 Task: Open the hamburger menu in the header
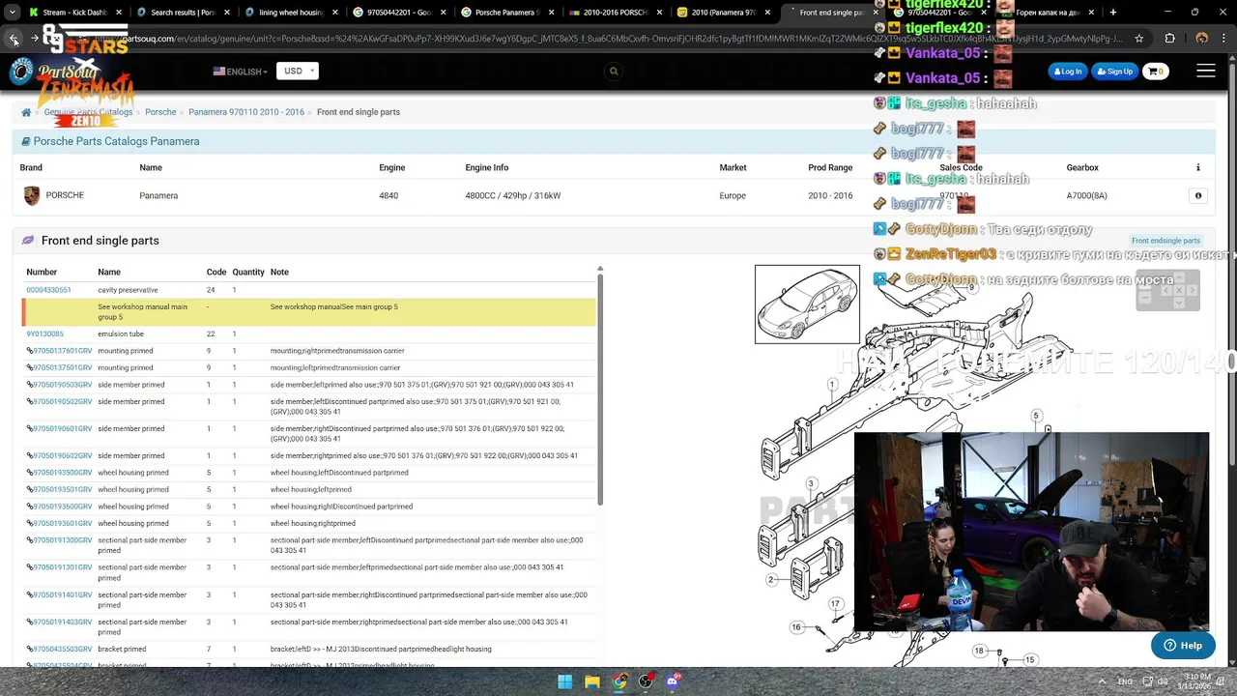click(x=1206, y=71)
